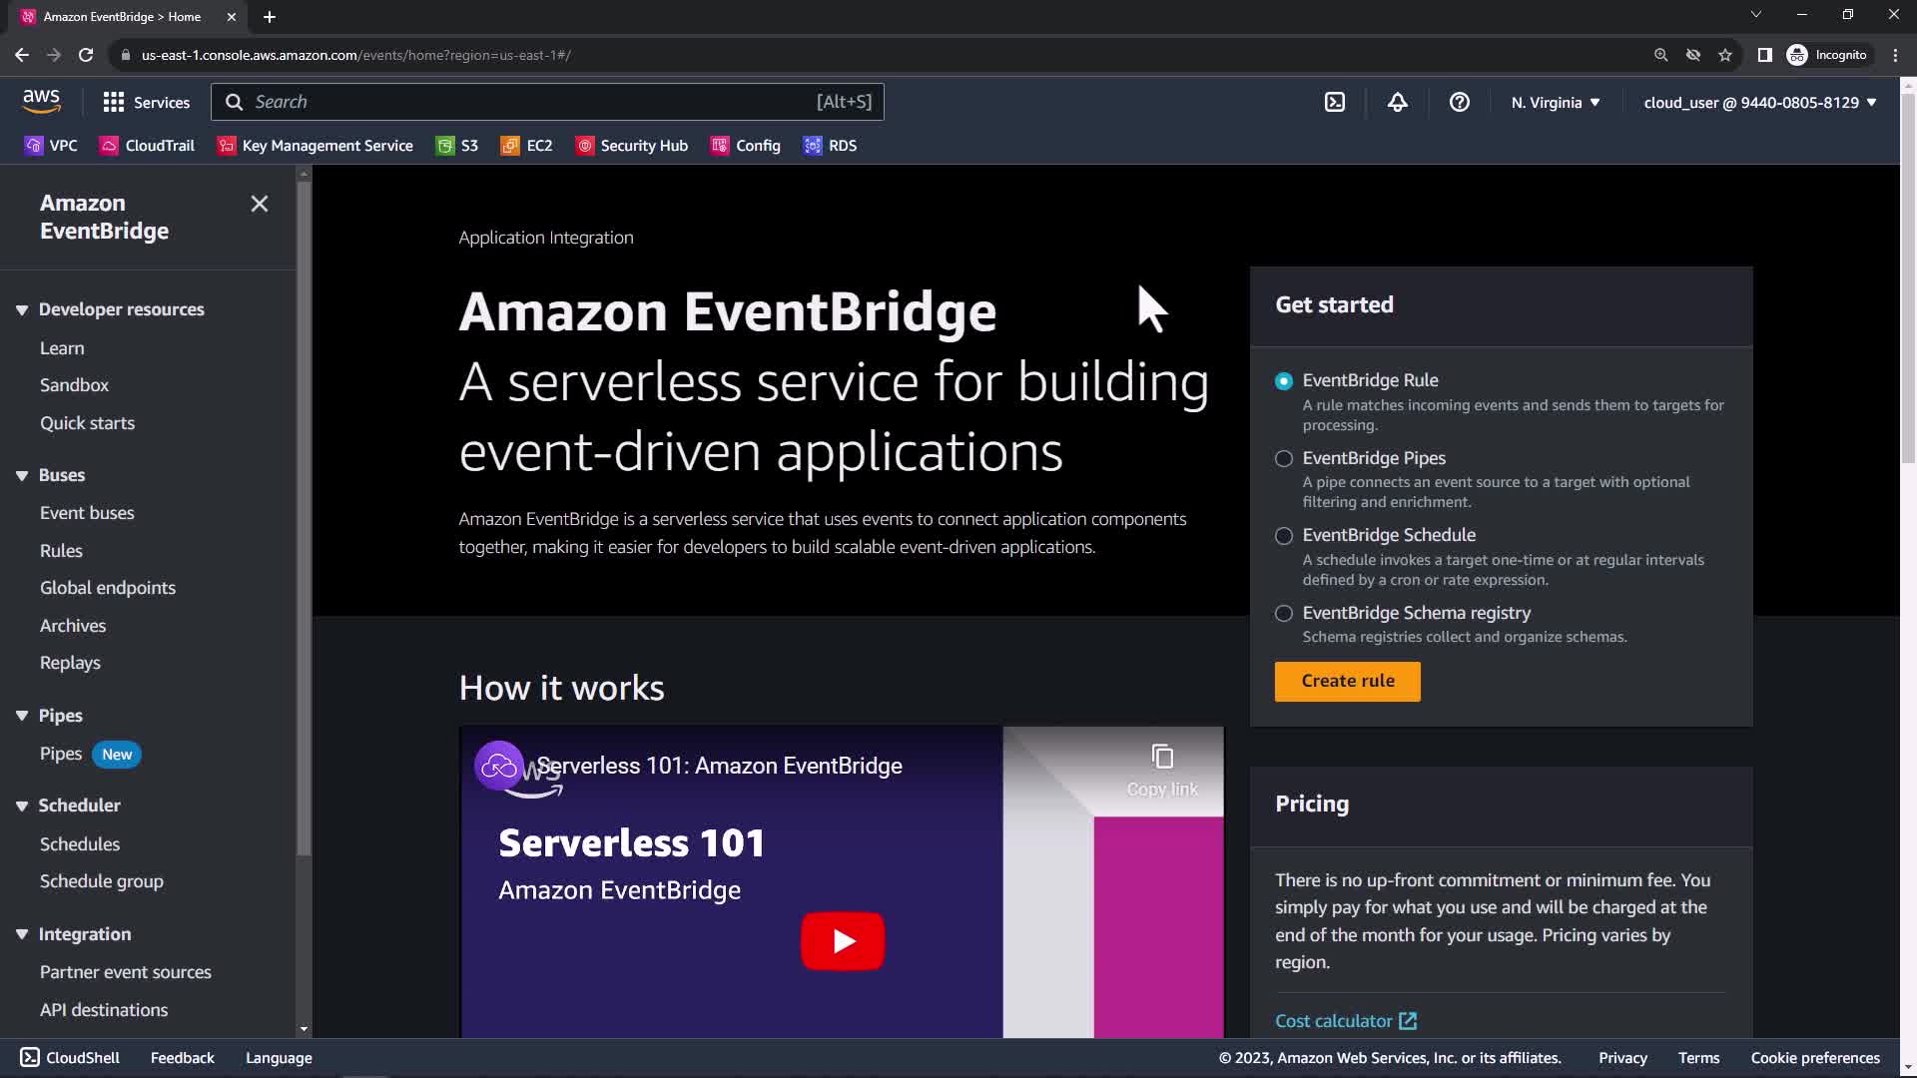Image resolution: width=1917 pixels, height=1078 pixels.
Task: Open the notifications bell icon
Action: (x=1397, y=102)
